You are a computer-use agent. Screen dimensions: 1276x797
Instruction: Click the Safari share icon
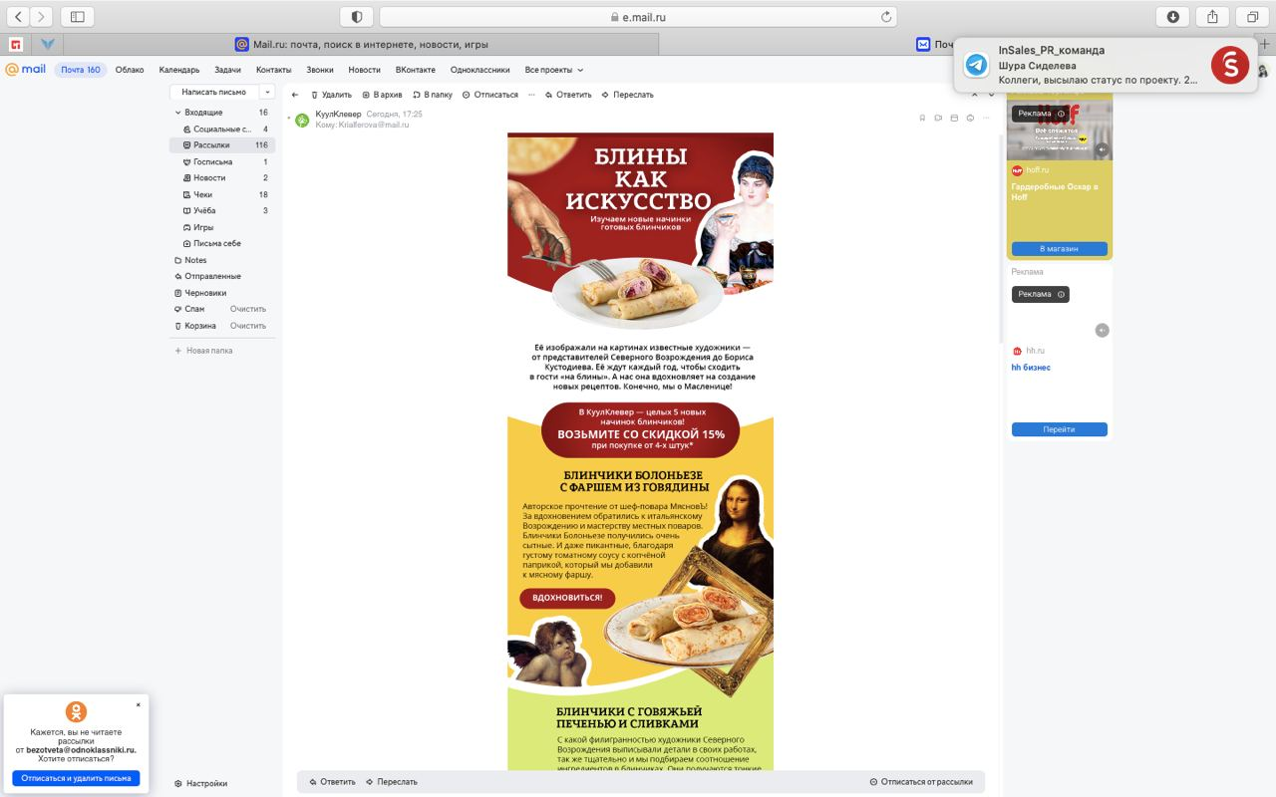coord(1213,17)
